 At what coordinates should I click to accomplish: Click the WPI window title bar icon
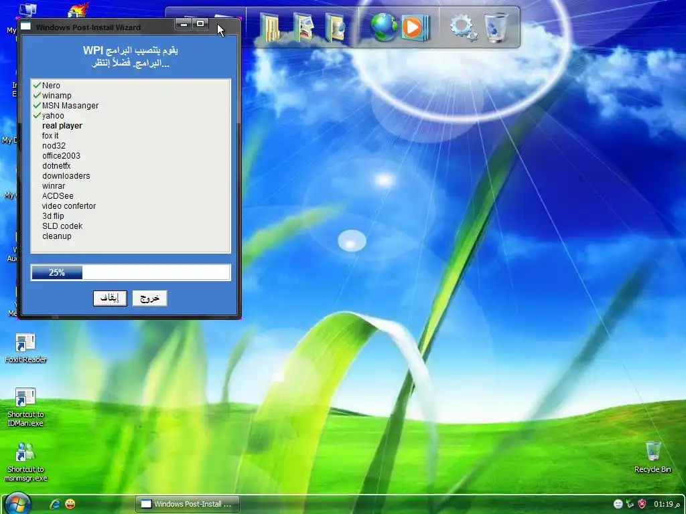[x=26, y=26]
